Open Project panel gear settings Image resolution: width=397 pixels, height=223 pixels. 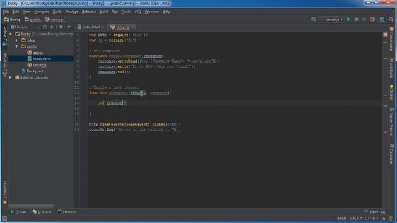click(61, 27)
